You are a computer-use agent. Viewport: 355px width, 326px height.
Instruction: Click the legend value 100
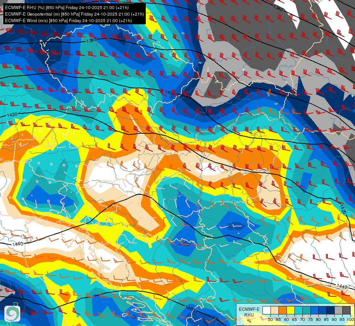(x=350, y=319)
